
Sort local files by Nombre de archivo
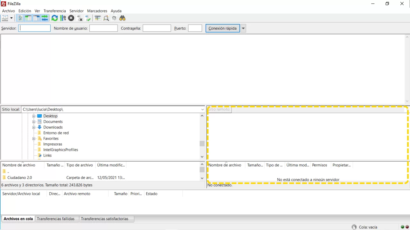[x=23, y=165]
